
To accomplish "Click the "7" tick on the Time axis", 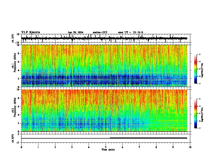I will (x=139, y=147).
